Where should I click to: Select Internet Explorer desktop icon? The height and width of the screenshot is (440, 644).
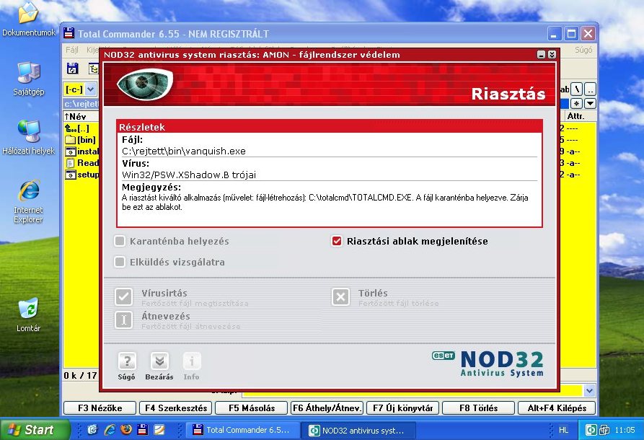(28, 201)
